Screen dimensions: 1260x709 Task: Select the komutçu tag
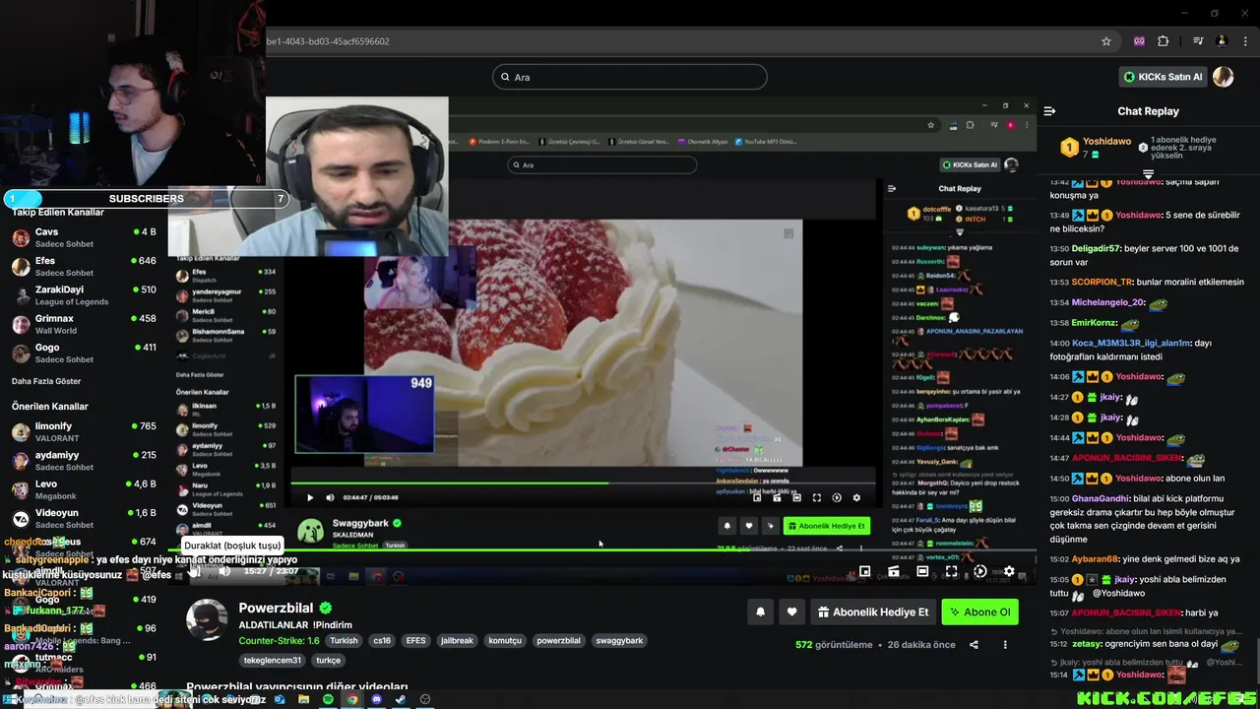(505, 640)
